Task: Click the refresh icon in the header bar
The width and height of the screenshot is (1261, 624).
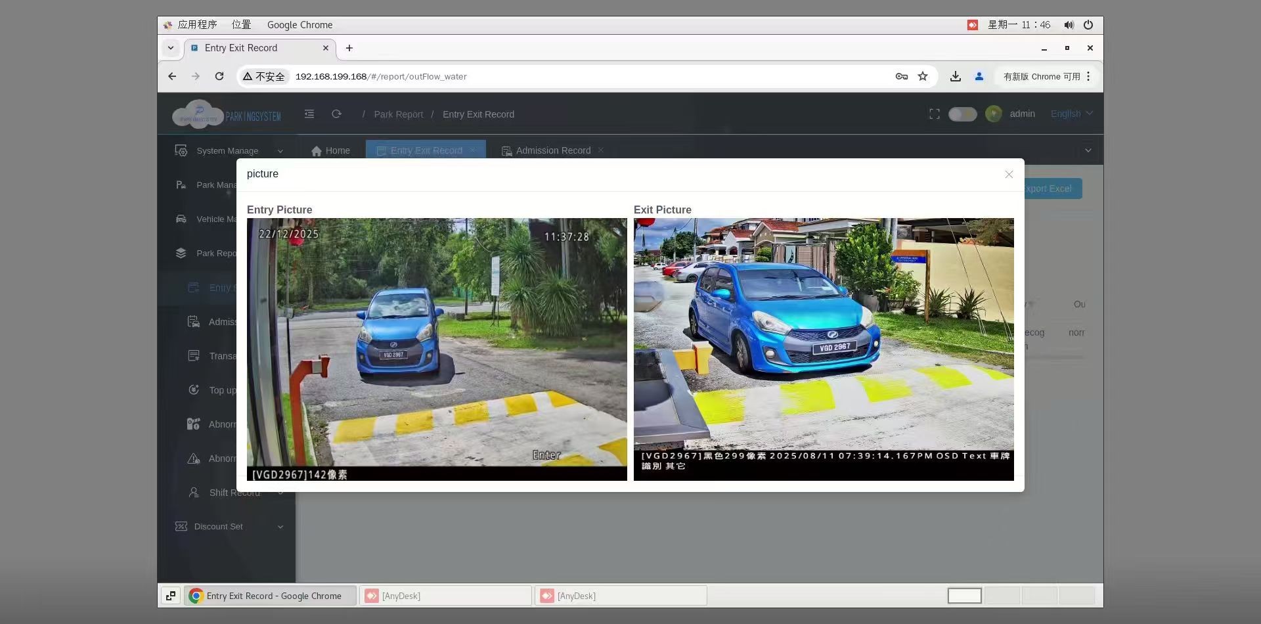Action: click(336, 114)
